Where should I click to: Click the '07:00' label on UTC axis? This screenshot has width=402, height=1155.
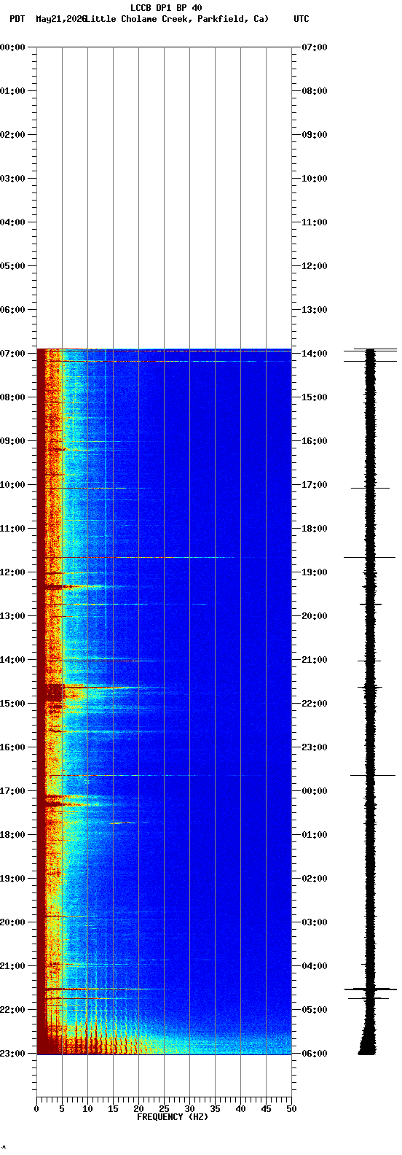click(314, 47)
